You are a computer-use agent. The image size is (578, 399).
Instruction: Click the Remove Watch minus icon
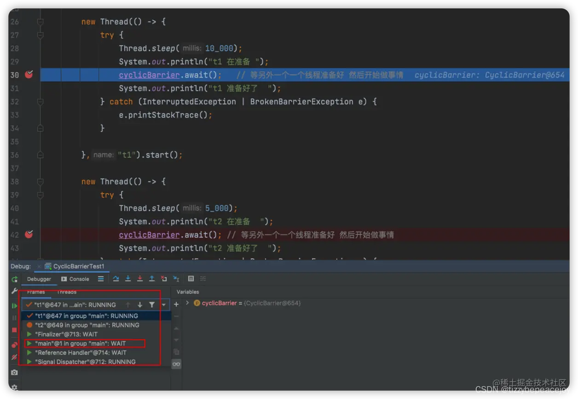176,316
